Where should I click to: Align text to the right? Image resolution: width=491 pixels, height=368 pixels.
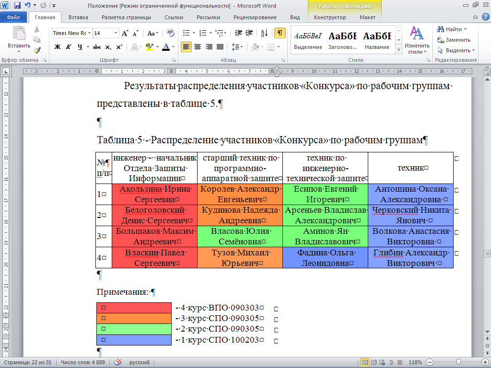pos(209,47)
